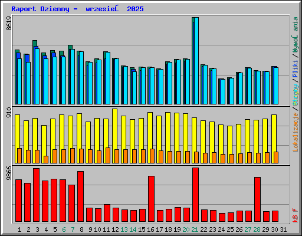
Task: Select the cyan bar for day 24
Action: [223, 91]
